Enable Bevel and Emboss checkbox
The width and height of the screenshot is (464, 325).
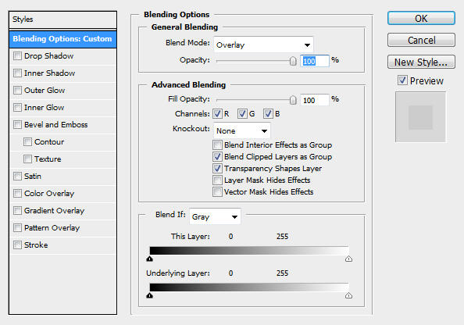(x=17, y=124)
